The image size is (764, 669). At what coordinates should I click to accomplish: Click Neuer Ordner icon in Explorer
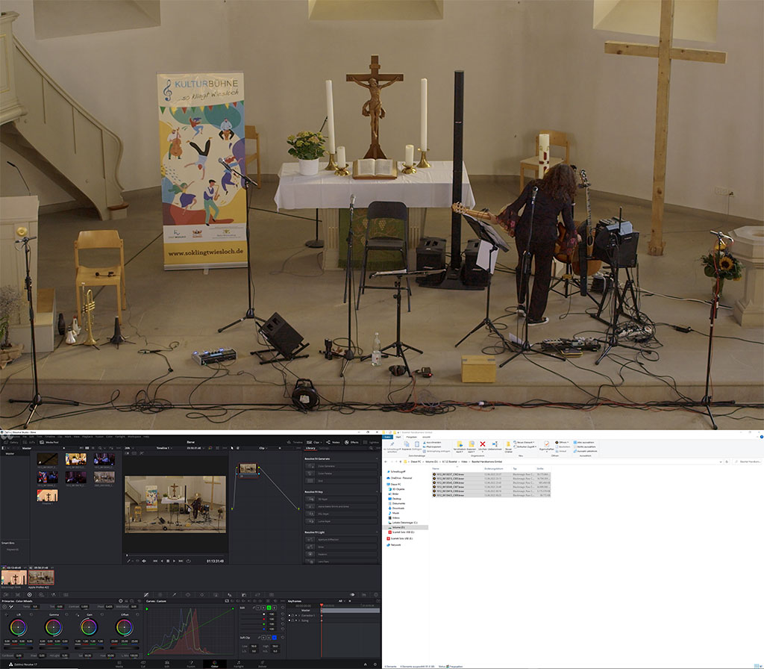[508, 446]
